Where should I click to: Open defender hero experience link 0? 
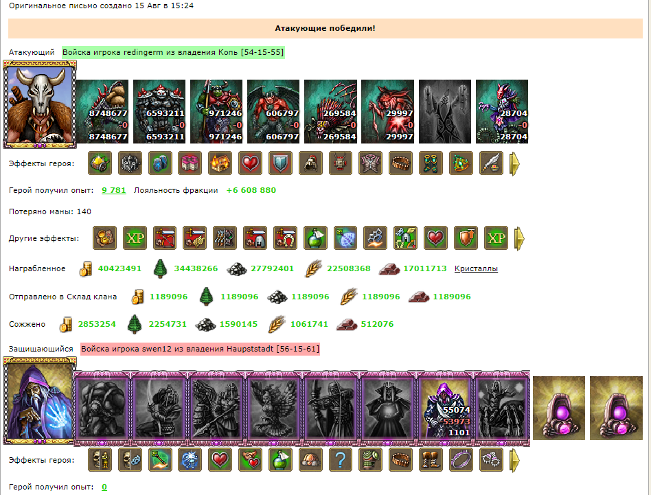click(104, 487)
